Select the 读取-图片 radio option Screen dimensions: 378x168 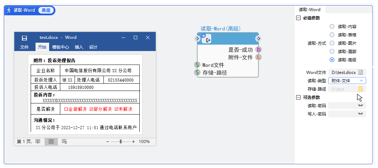pyautogui.click(x=332, y=43)
